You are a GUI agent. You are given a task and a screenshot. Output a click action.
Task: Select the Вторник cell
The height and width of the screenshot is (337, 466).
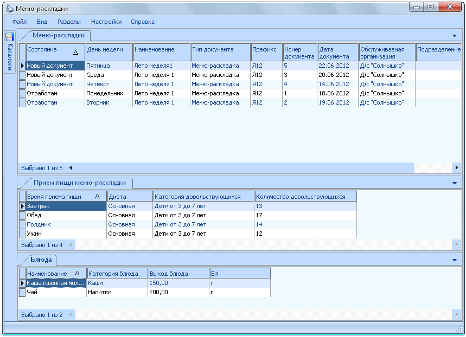click(109, 102)
